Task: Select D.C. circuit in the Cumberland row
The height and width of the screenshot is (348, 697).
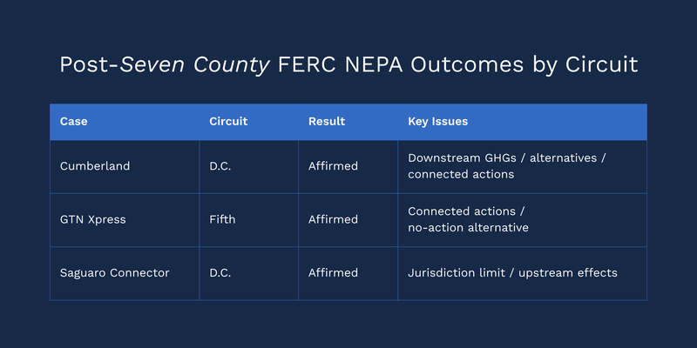Action: (223, 166)
